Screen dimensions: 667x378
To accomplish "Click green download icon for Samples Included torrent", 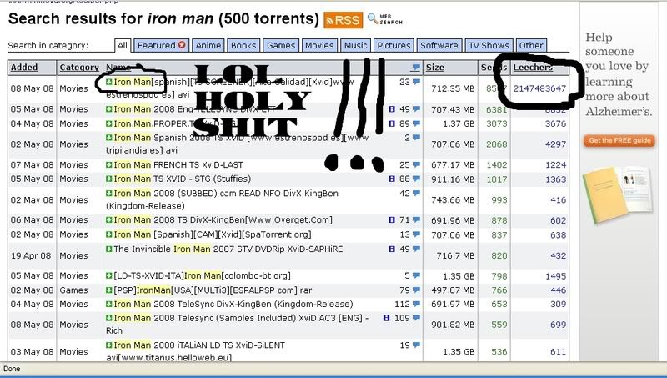I will (109, 318).
